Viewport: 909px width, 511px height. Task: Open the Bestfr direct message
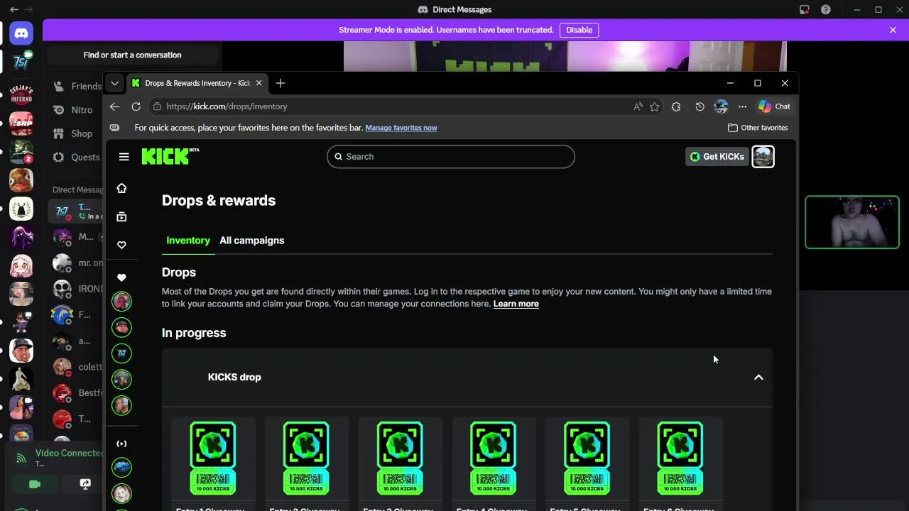[77, 392]
